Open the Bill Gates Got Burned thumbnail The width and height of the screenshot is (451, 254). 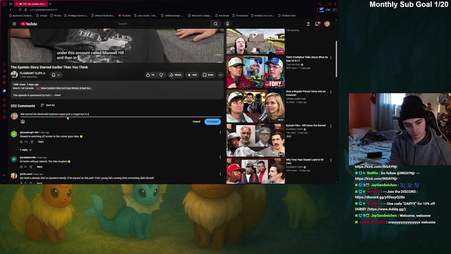click(255, 140)
